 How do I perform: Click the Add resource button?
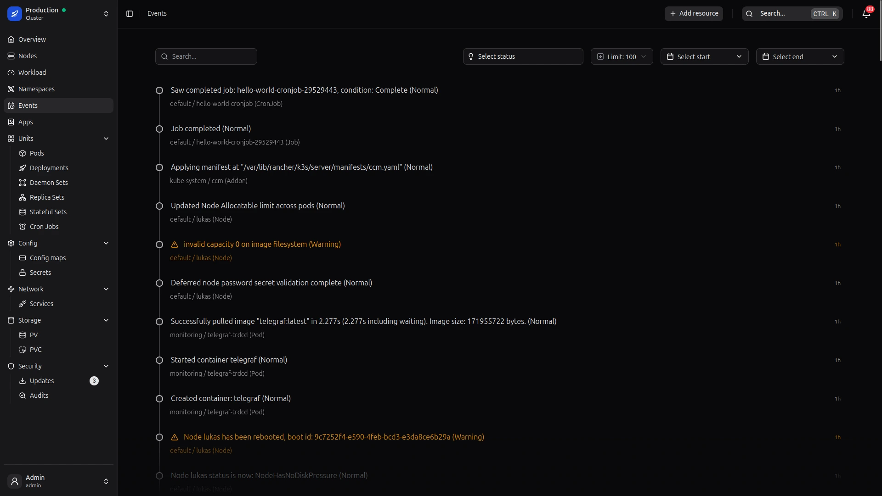tap(694, 14)
